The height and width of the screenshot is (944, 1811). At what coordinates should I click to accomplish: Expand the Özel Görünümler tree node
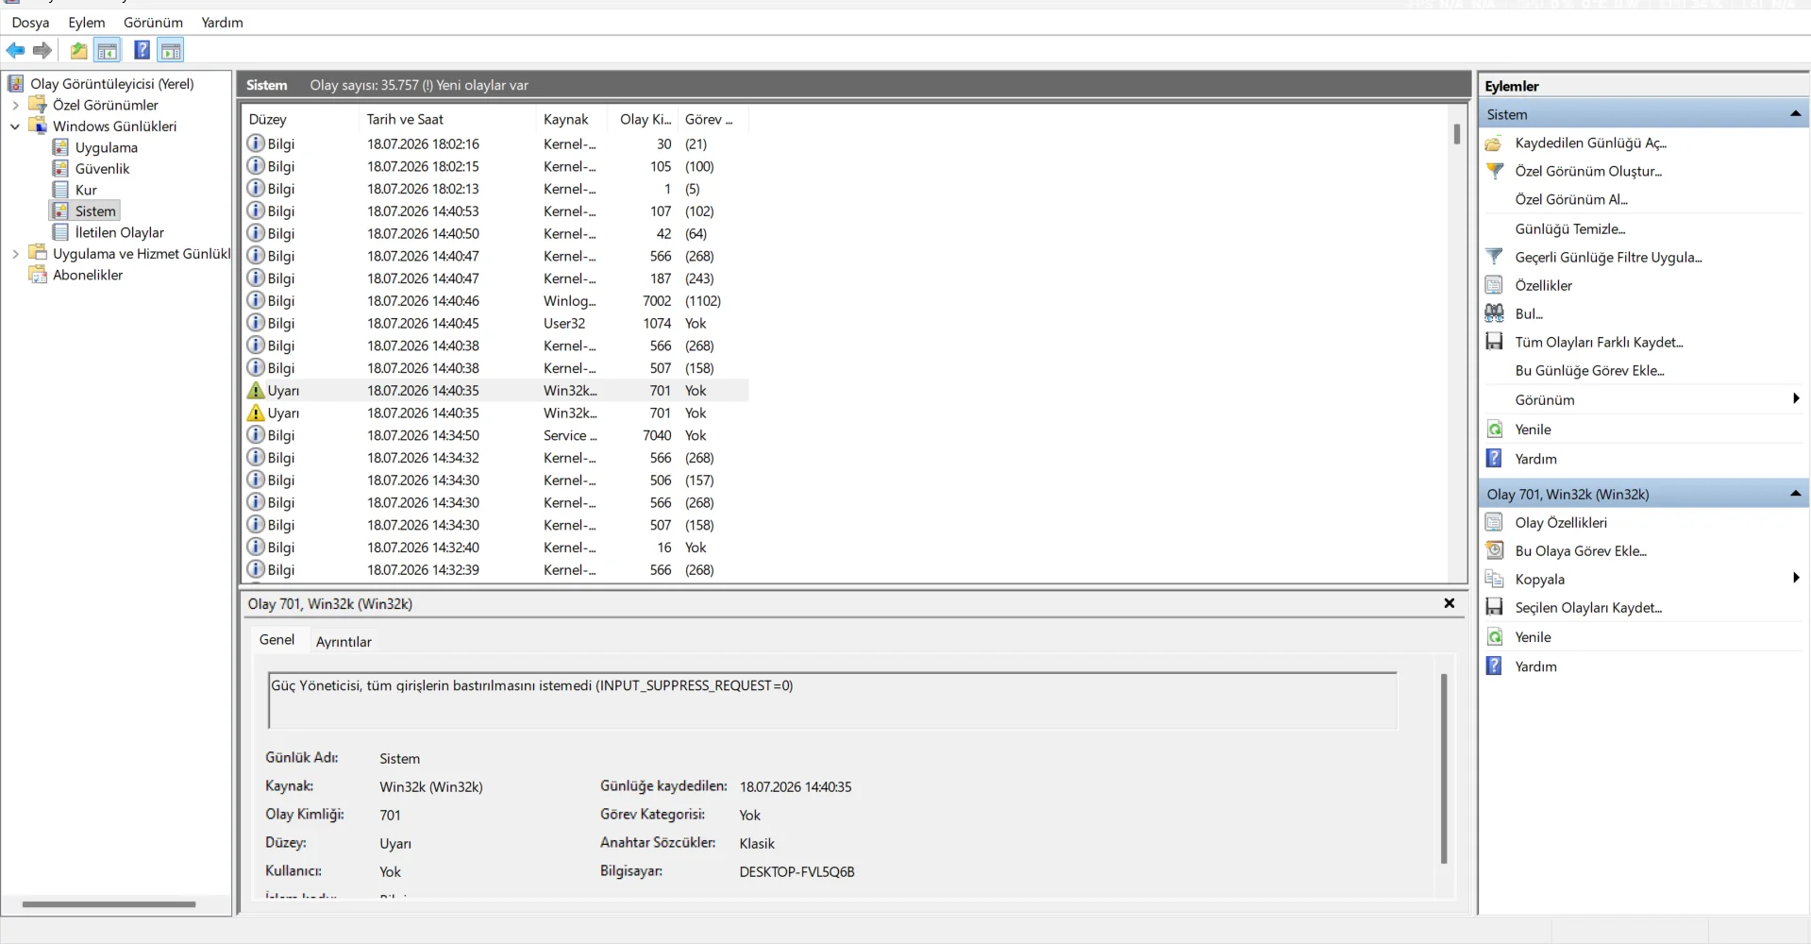15,105
